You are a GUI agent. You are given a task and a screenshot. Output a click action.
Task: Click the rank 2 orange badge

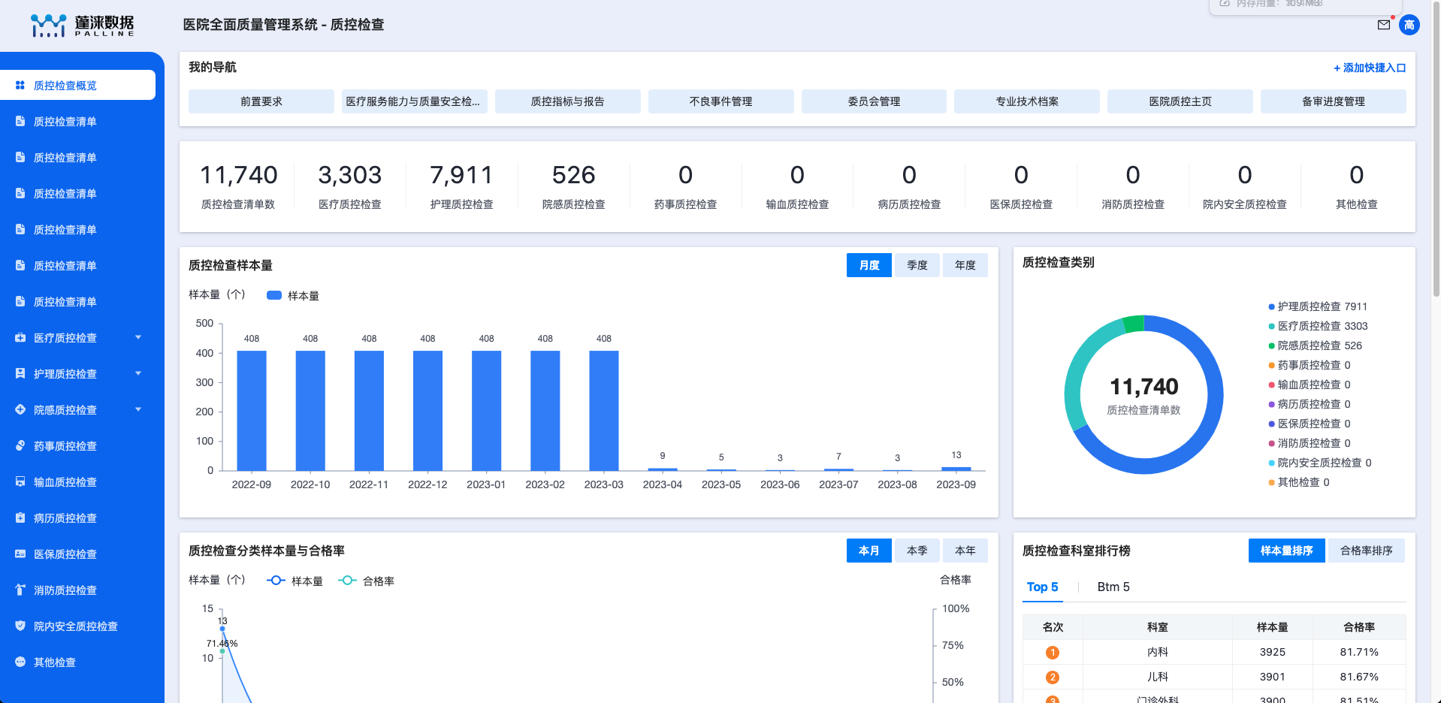click(x=1053, y=677)
